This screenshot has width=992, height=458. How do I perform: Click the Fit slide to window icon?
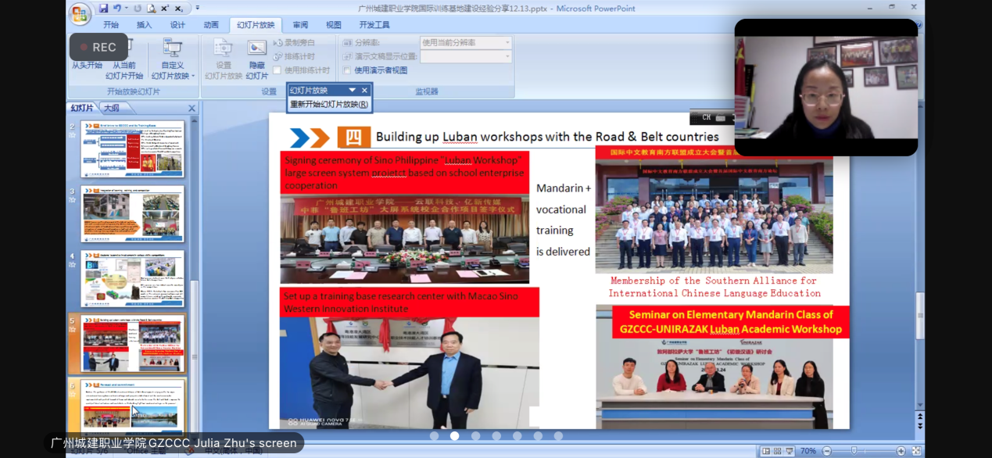tap(915, 451)
